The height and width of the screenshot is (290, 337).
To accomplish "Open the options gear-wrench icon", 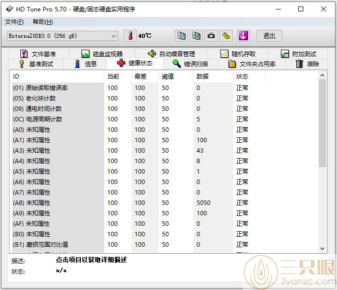I will (x=226, y=36).
